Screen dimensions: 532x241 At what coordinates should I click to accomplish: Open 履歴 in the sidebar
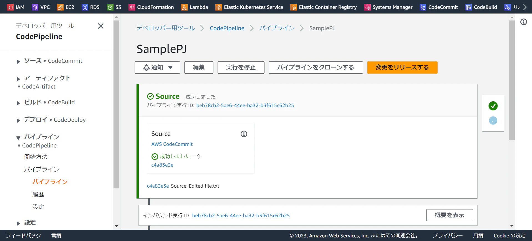tap(38, 194)
